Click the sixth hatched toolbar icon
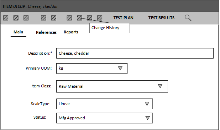Viewport: 220px width, 130px height. [x=69, y=18]
